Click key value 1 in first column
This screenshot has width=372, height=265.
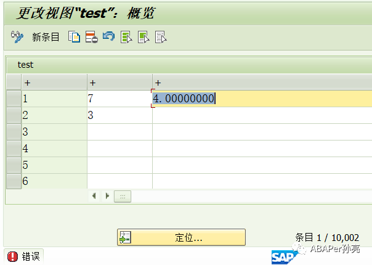(x=54, y=99)
